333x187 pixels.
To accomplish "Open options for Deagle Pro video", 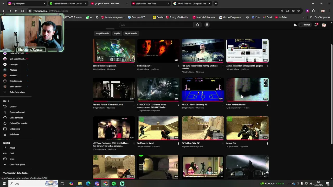I will pos(267,143).
